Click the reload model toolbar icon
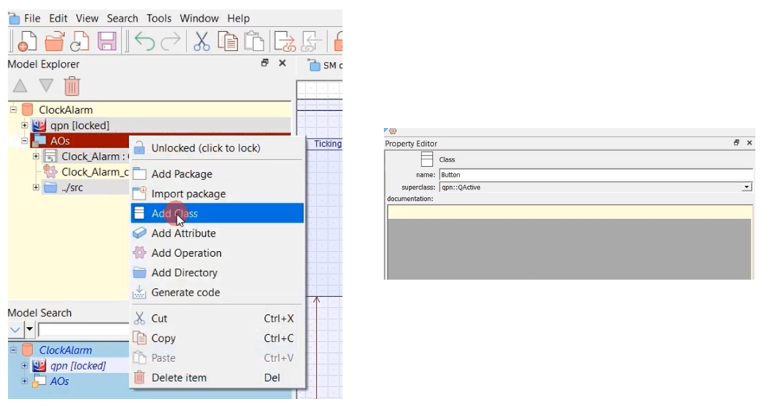764x405 pixels. [x=79, y=42]
